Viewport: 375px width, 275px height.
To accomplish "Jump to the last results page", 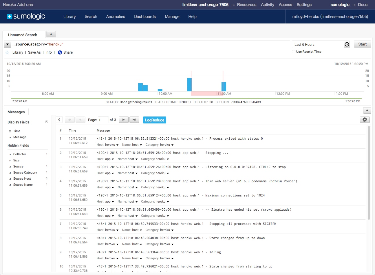I will (x=134, y=119).
